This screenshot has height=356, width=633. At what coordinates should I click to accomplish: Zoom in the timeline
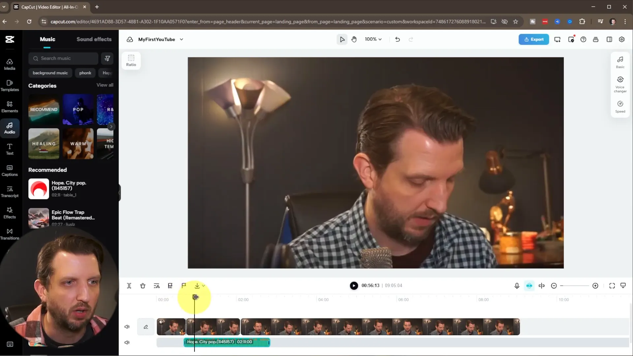pyautogui.click(x=595, y=286)
